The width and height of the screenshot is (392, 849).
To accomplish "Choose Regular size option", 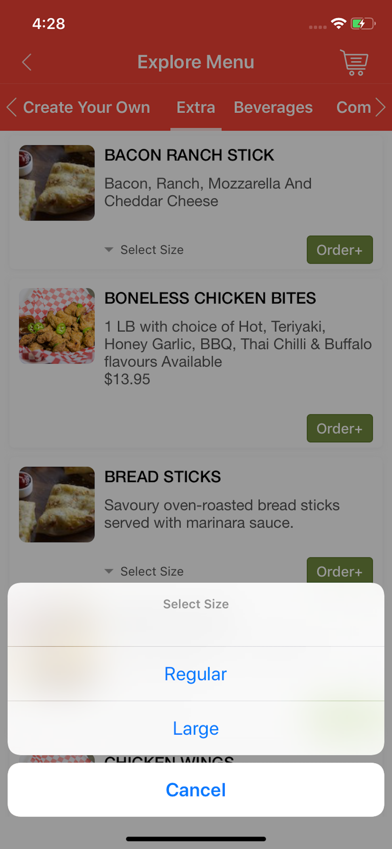I will pyautogui.click(x=196, y=674).
